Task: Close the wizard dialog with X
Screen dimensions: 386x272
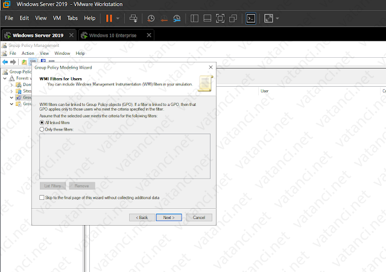Action: tap(210, 67)
